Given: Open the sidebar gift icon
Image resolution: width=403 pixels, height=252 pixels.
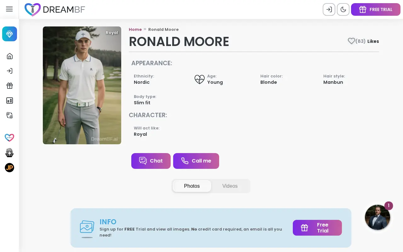Looking at the screenshot, I should tap(9, 86).
